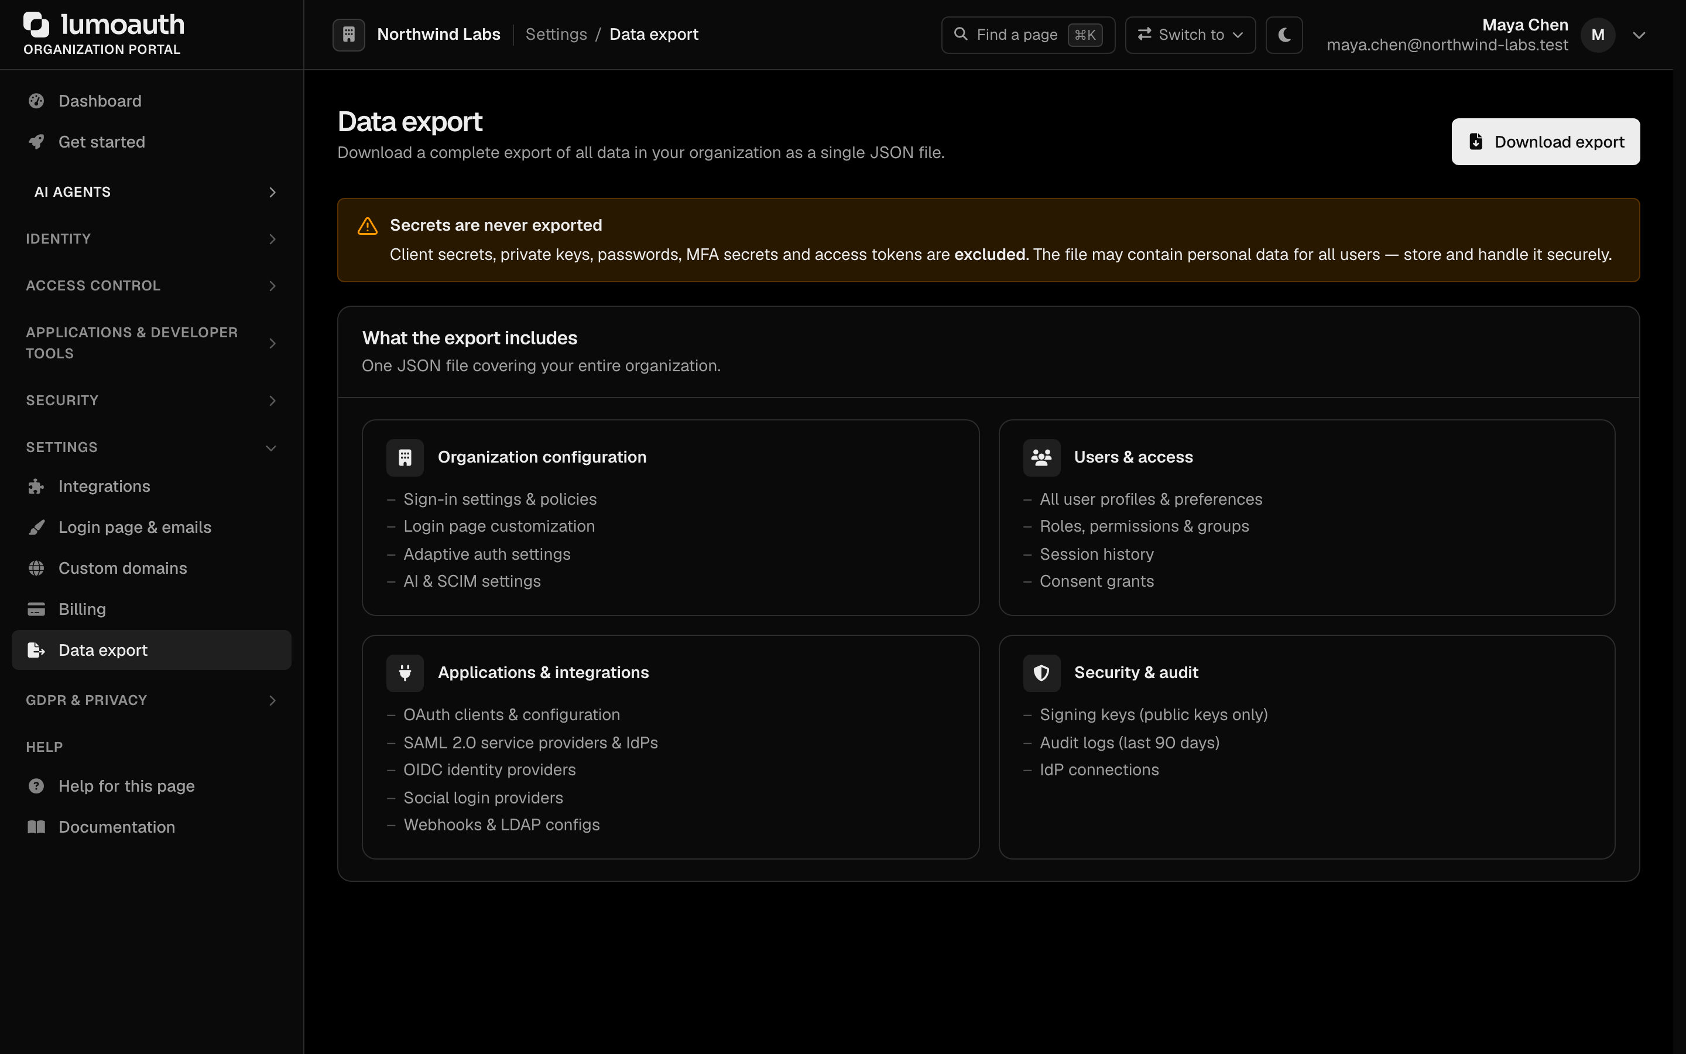Click the Help for this page question icon
The width and height of the screenshot is (1686, 1054).
coord(36,786)
